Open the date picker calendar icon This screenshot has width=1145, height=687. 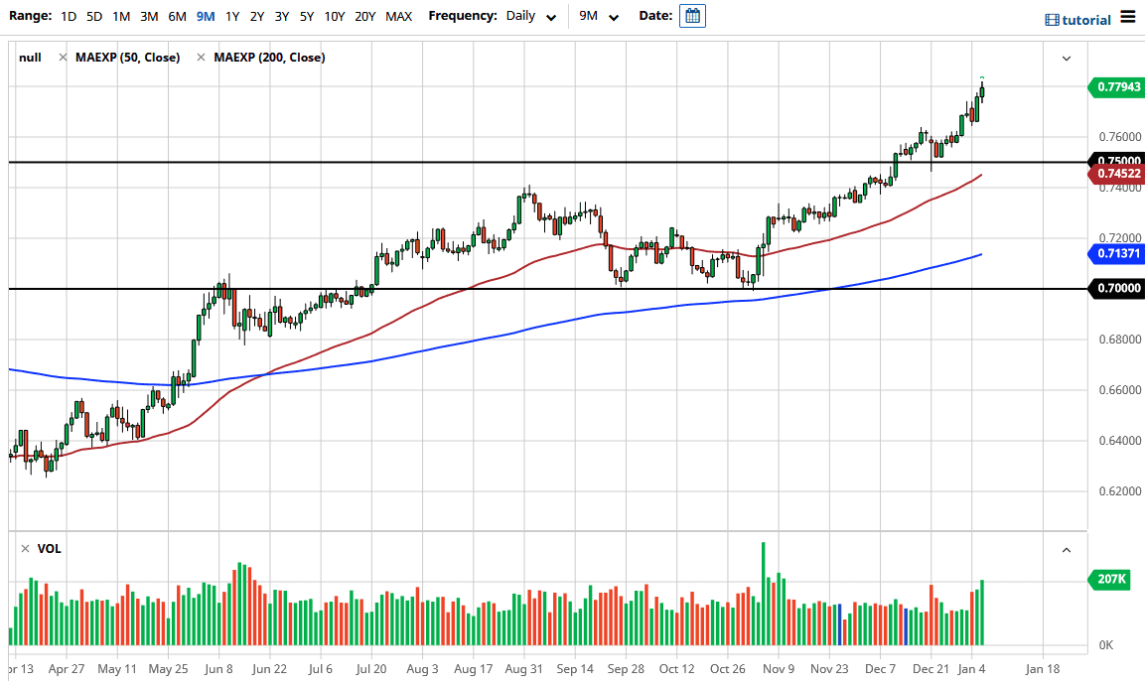(692, 16)
